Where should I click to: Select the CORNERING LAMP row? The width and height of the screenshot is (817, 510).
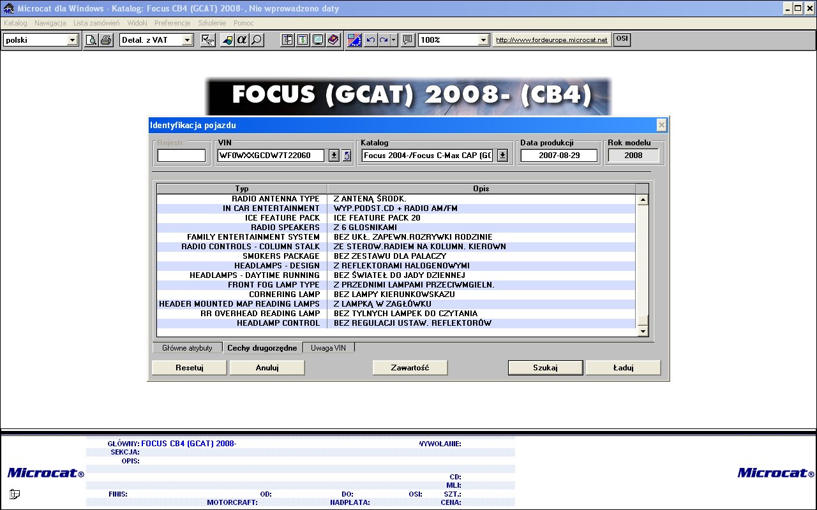[x=396, y=295]
